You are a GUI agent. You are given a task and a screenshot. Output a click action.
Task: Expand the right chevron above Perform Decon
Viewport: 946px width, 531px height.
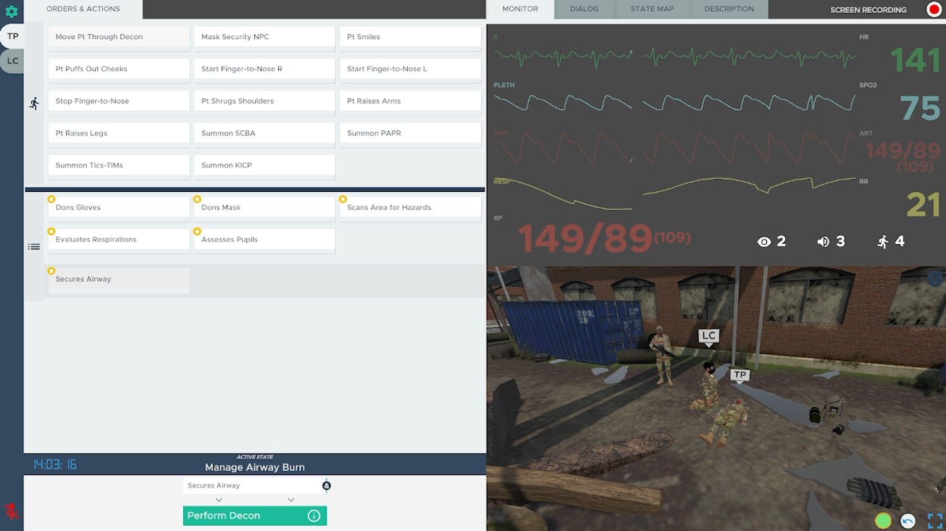pyautogui.click(x=290, y=500)
